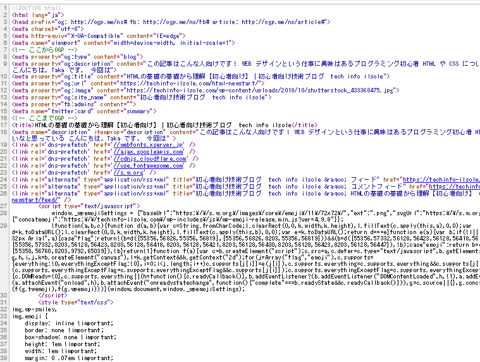
Task: Click the <!DOCTYPE html> text
Action: tap(36, 8)
